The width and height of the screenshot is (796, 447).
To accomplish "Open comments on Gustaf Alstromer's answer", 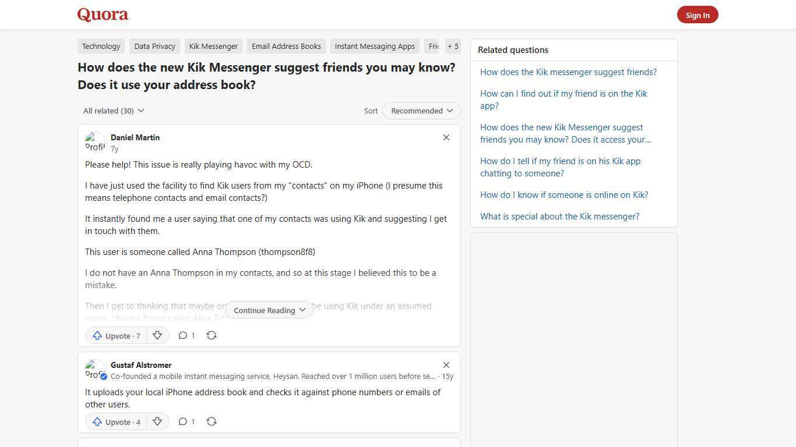I will click(x=186, y=421).
